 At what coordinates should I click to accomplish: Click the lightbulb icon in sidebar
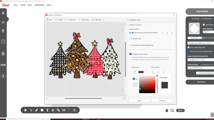tap(3, 31)
